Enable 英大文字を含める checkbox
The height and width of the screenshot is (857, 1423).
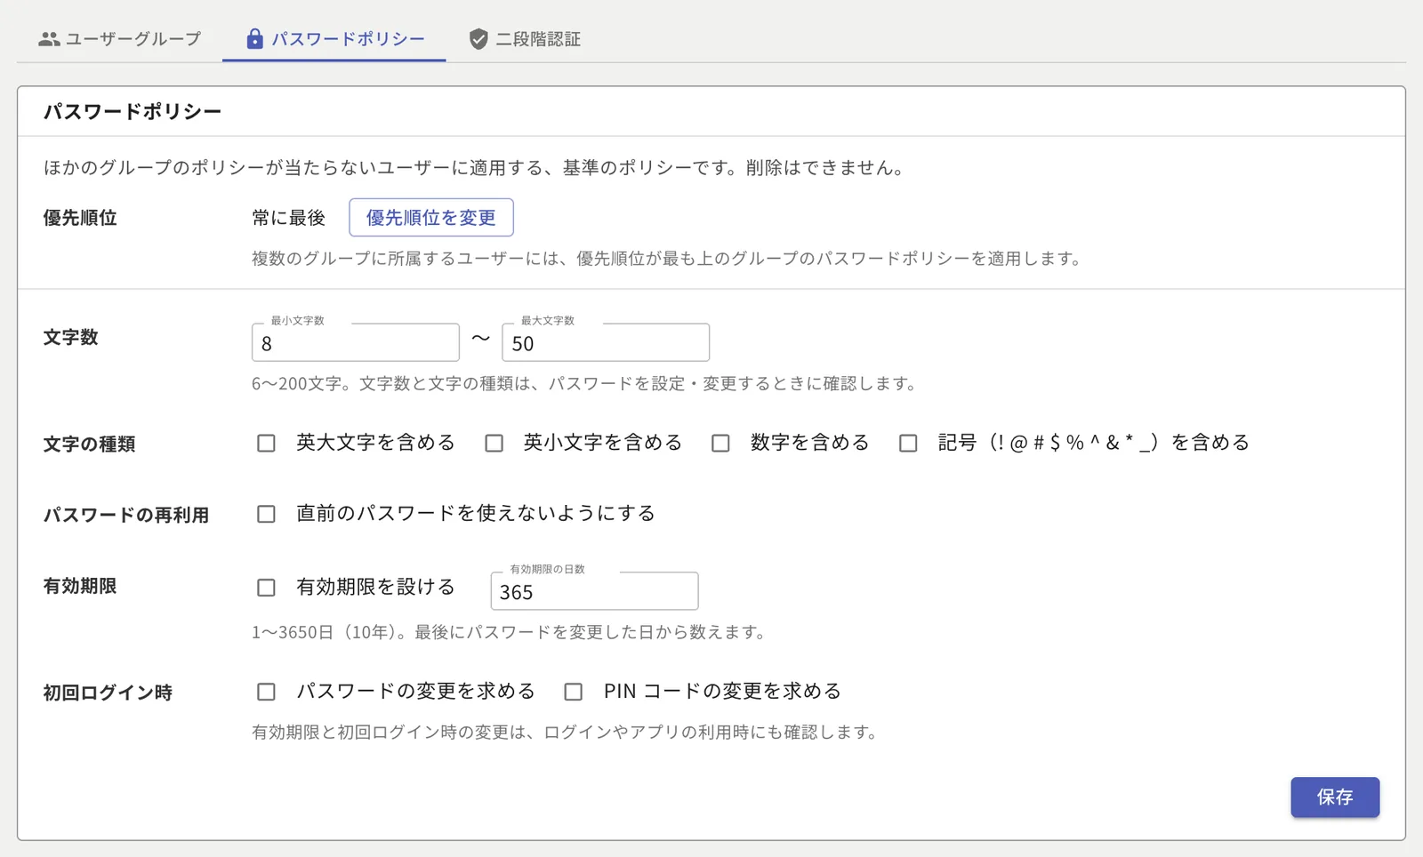point(266,443)
